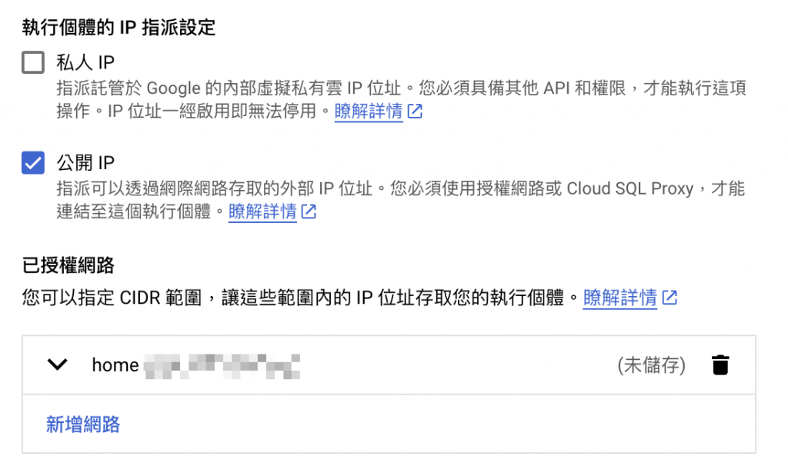Screen dimensions: 788x476
Task: Open 瞭解詳情 link in 已授權網路 section
Action: click(619, 298)
